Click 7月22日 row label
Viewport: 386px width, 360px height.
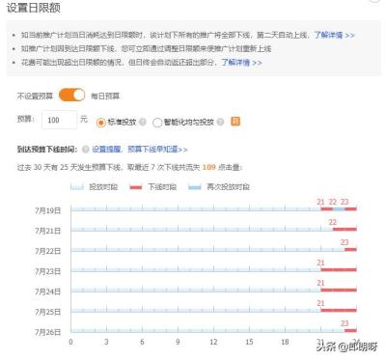(48, 251)
